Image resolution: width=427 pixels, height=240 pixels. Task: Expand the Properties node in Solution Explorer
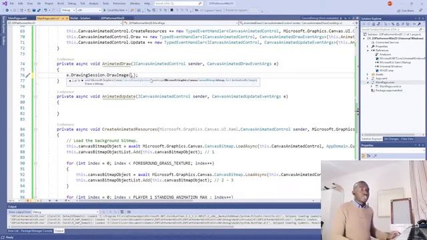[x=368, y=47]
